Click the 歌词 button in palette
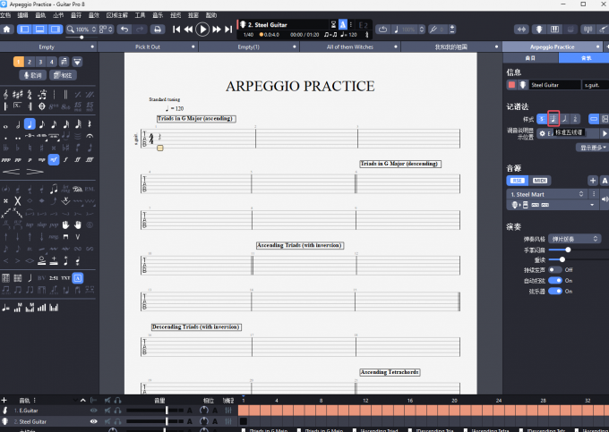The image size is (609, 432). pos(31,76)
